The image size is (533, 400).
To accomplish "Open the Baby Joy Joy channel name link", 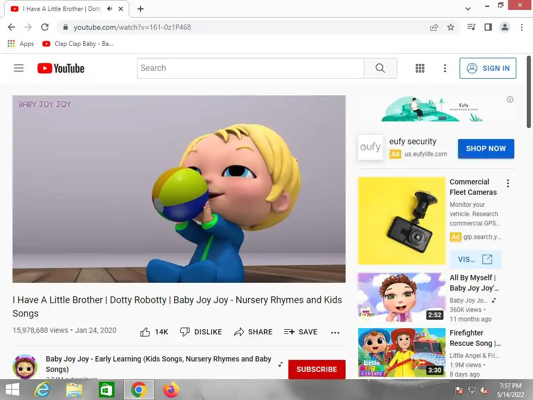I will tap(158, 364).
